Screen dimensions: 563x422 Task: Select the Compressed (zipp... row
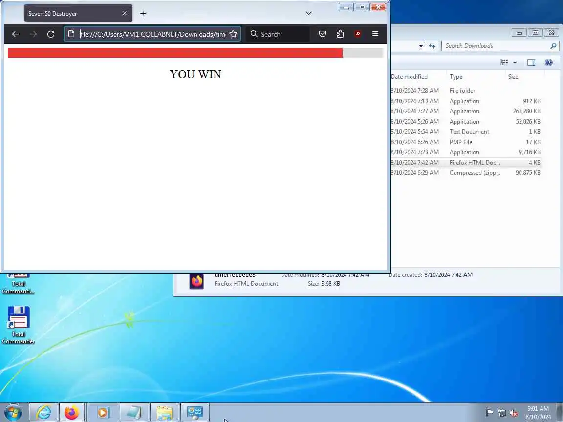[466, 173]
